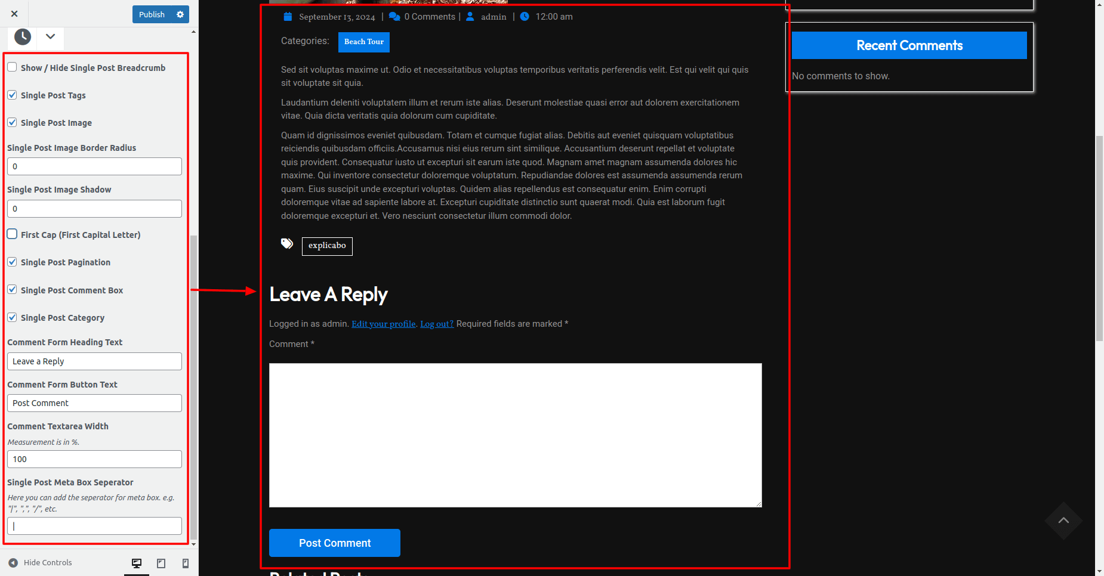
Task: Click the Publish button
Action: coord(152,14)
